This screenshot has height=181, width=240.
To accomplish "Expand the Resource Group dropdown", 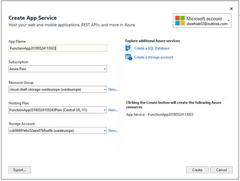I will tap(105, 90).
